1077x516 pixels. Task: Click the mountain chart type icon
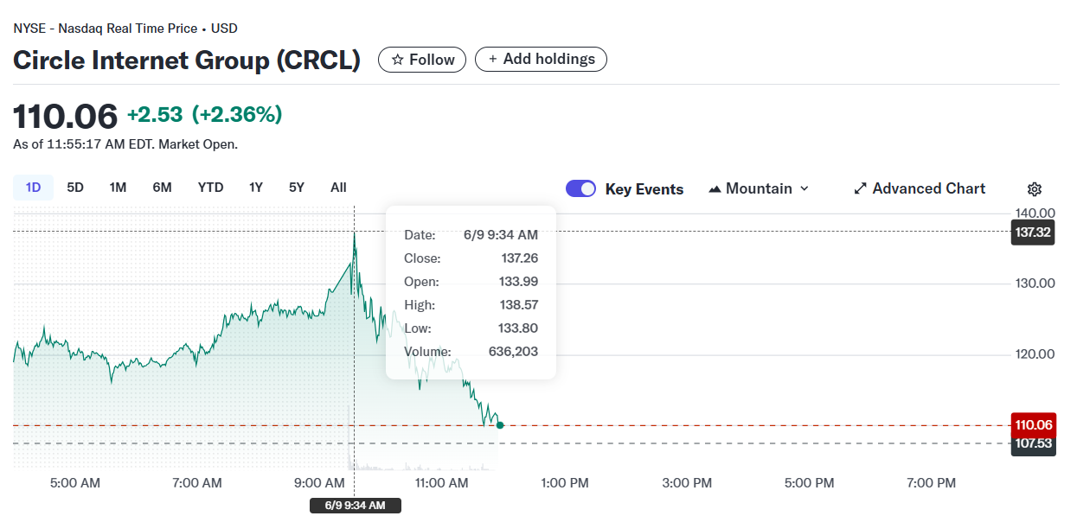tap(715, 189)
